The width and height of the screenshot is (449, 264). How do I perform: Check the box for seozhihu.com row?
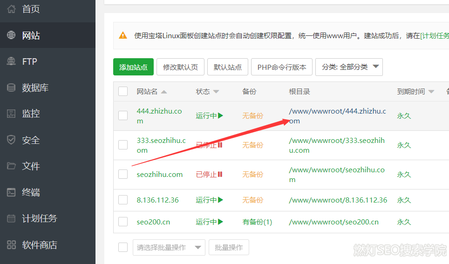123,174
